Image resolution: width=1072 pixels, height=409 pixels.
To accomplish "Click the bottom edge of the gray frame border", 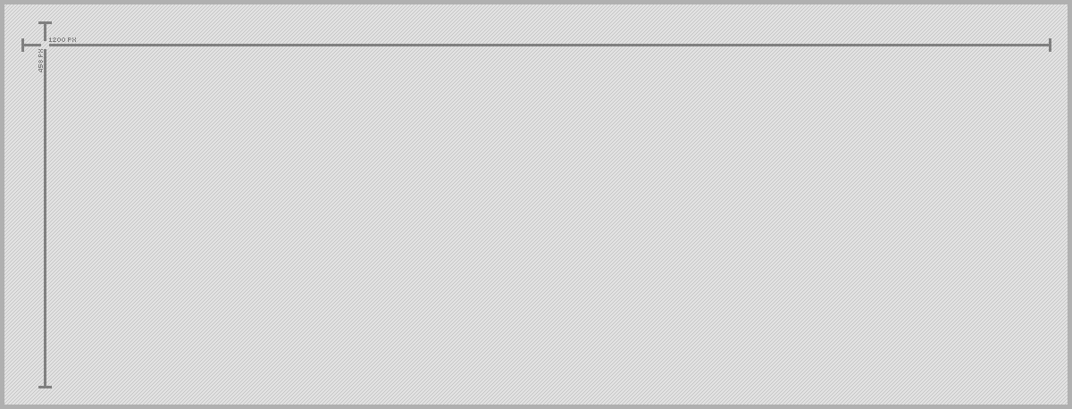I will coord(536,406).
